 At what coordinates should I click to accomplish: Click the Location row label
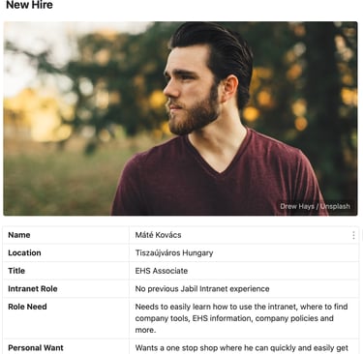(24, 252)
